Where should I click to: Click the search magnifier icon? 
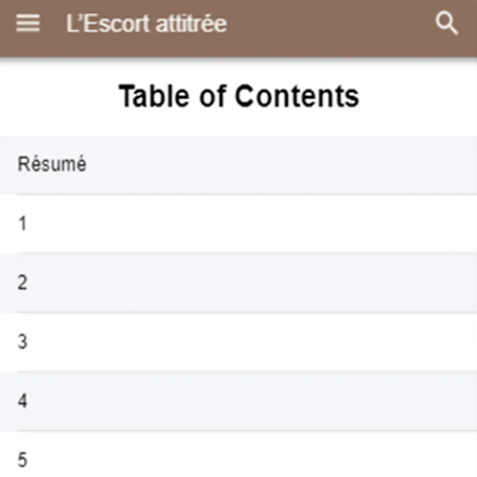pyautogui.click(x=446, y=24)
